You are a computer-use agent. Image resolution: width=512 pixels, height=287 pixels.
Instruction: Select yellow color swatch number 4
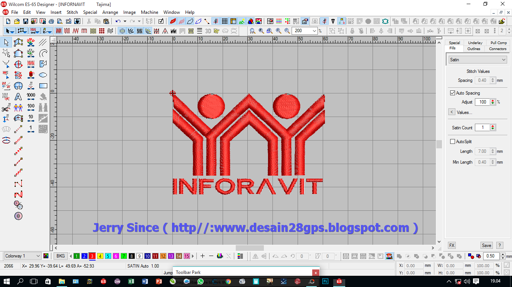(x=100, y=256)
